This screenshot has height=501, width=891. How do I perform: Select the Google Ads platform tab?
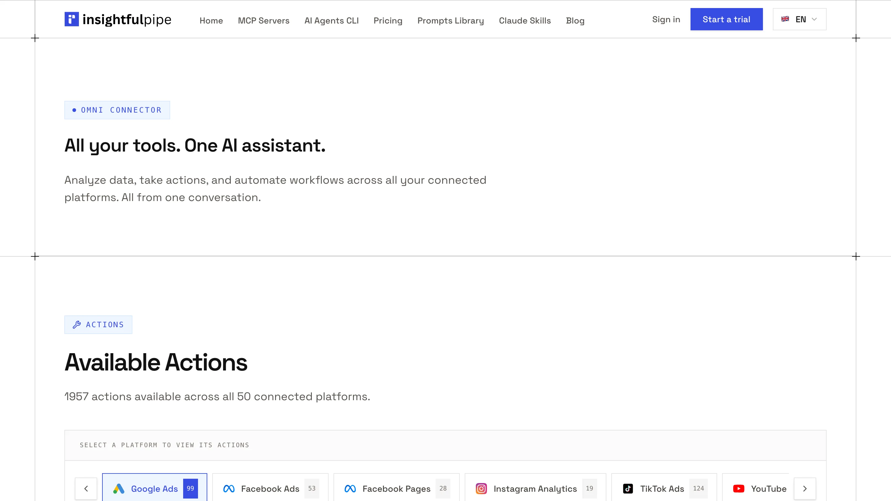click(155, 487)
